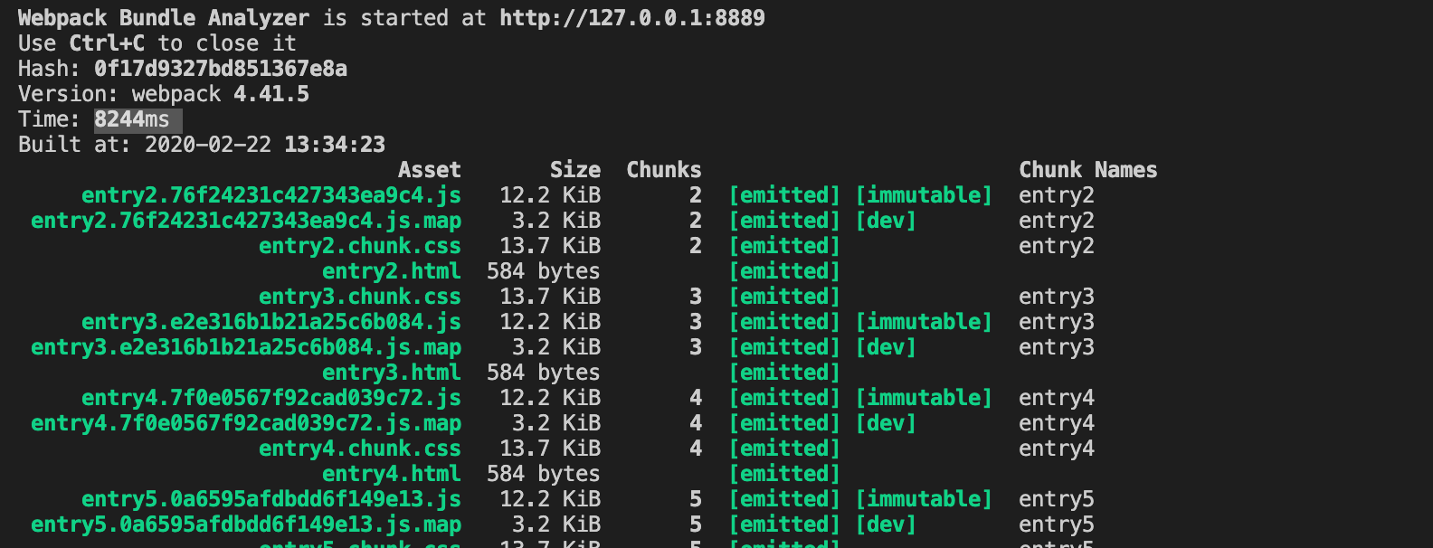Image resolution: width=1433 pixels, height=548 pixels.
Task: Click the entry3.e2e316b1b21a25c6b084.js.map file name
Action: tap(245, 347)
